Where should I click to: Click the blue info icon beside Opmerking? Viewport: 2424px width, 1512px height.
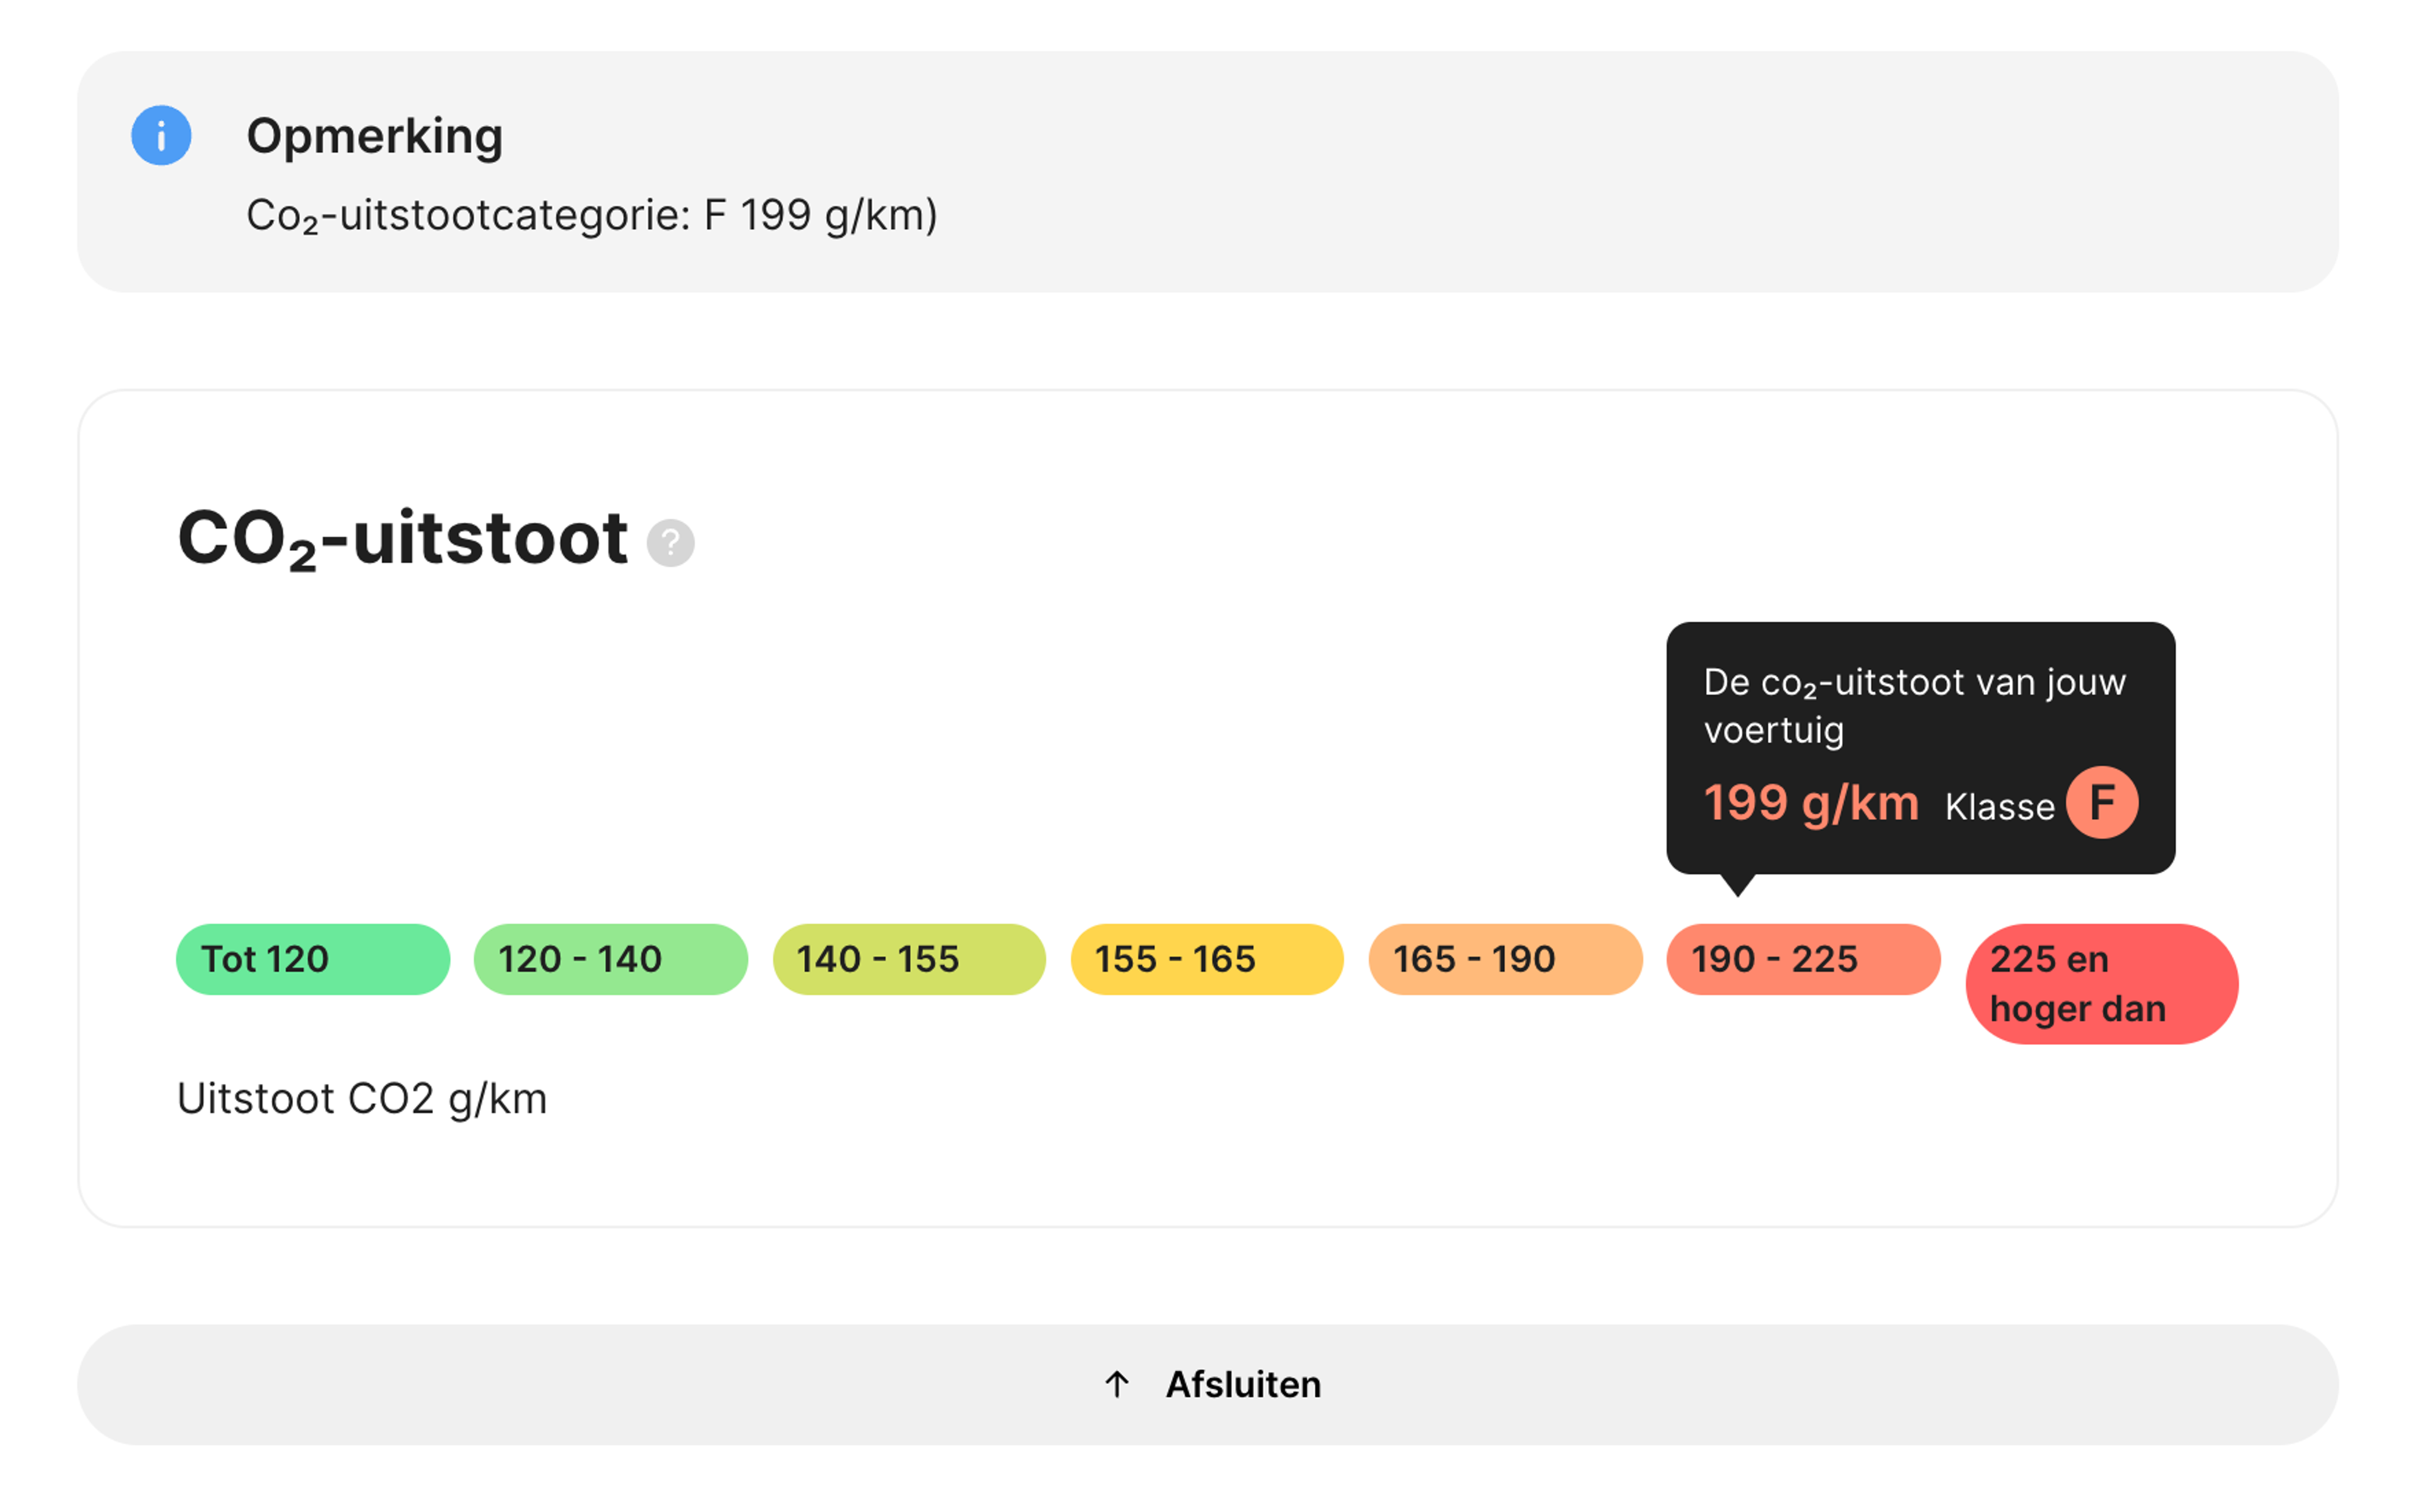click(161, 135)
